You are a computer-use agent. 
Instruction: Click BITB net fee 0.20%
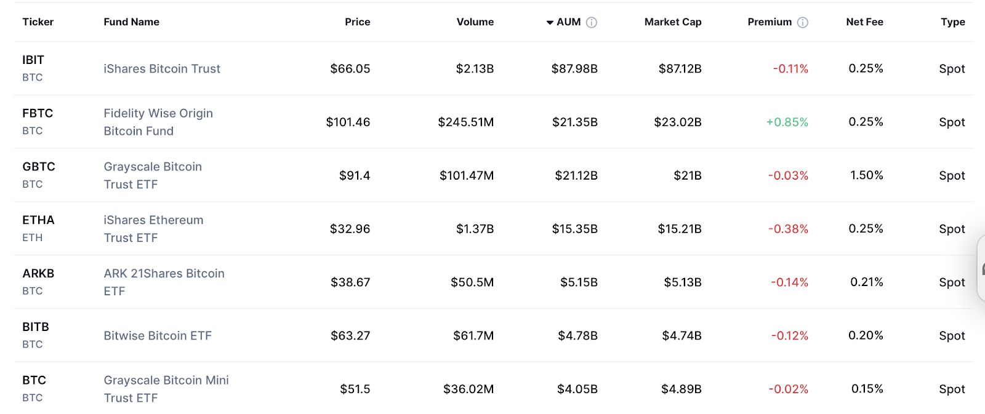tap(866, 335)
